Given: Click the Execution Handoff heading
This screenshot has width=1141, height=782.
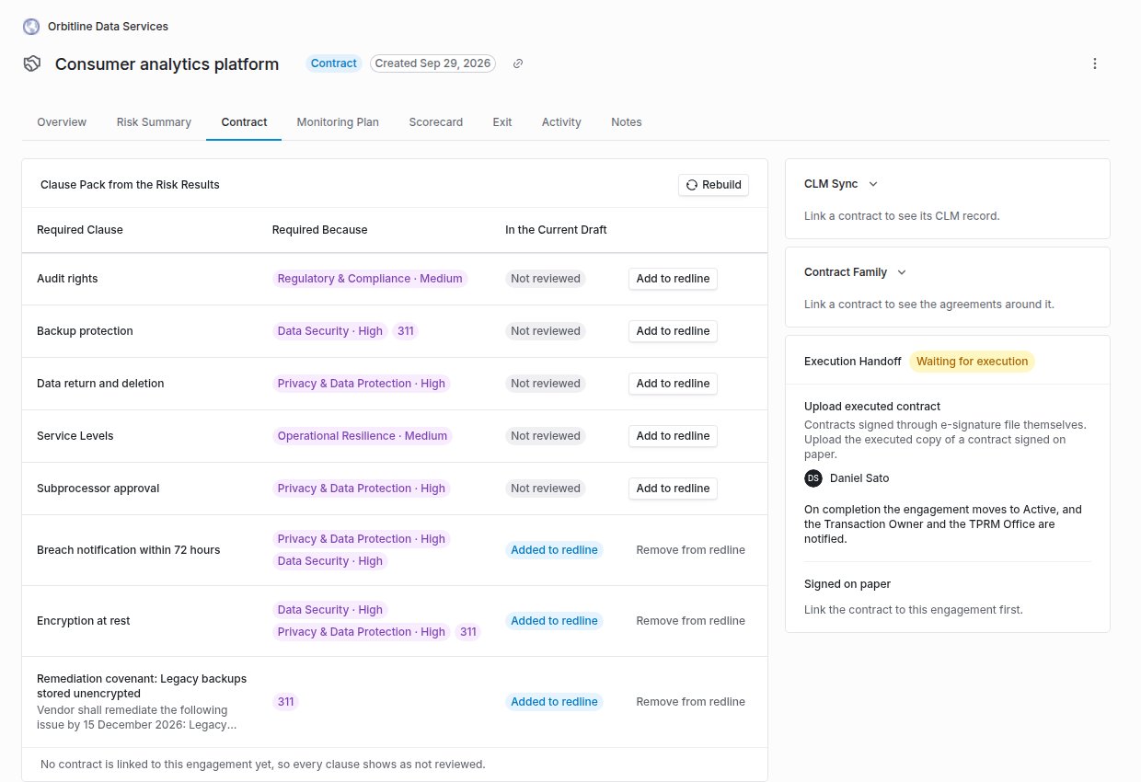Looking at the screenshot, I should [853, 362].
